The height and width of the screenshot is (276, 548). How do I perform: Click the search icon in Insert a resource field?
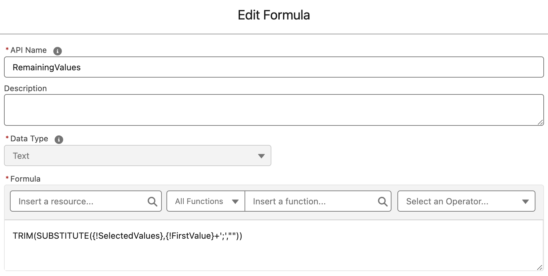click(x=153, y=201)
